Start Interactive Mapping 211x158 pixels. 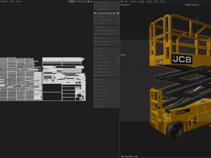[106, 31]
